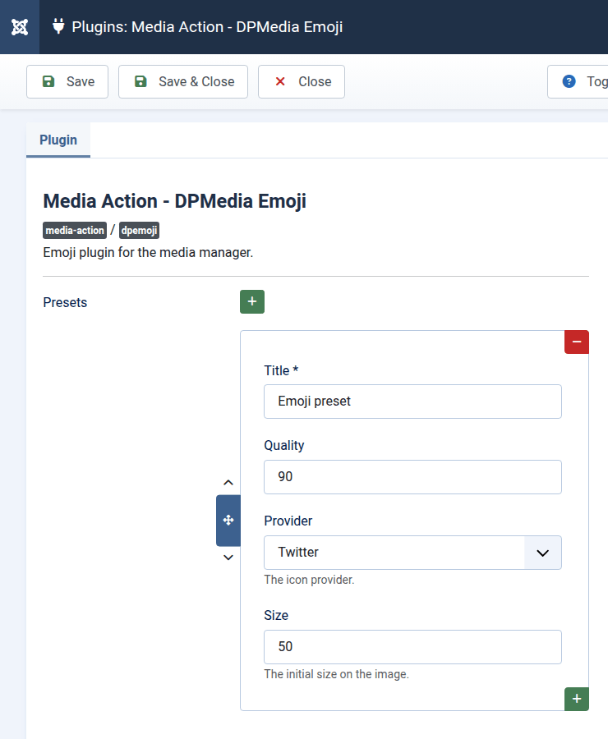Toggle the inline help button
Screen dimensions: 608x739
[x=578, y=82]
